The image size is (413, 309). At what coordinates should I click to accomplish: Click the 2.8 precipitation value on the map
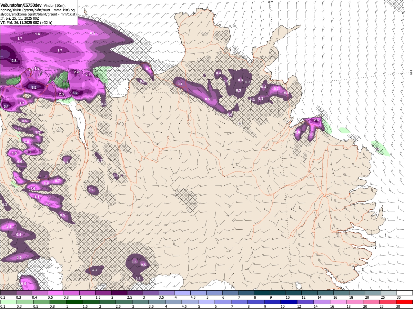tap(14, 61)
